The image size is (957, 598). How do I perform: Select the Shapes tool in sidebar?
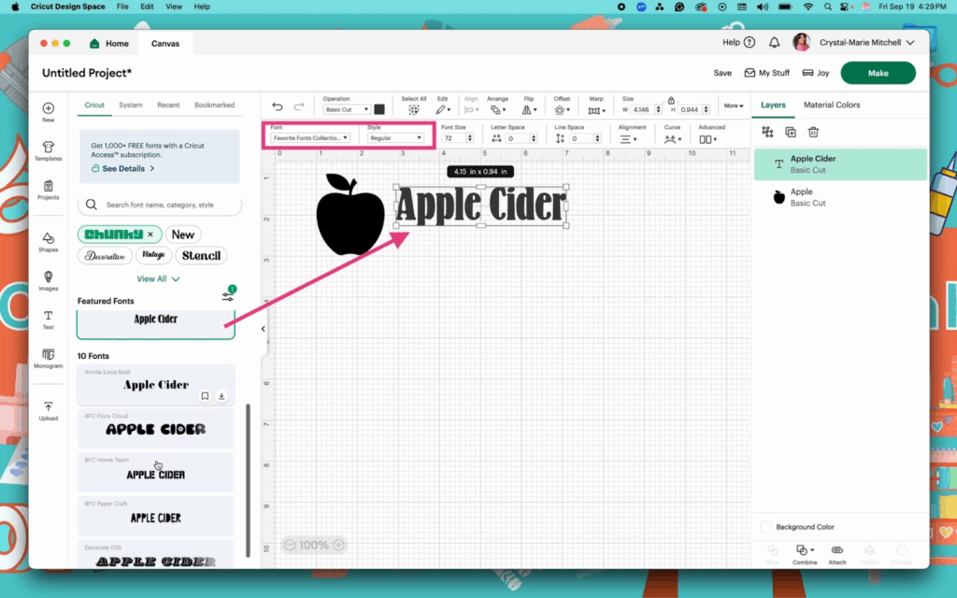[48, 241]
